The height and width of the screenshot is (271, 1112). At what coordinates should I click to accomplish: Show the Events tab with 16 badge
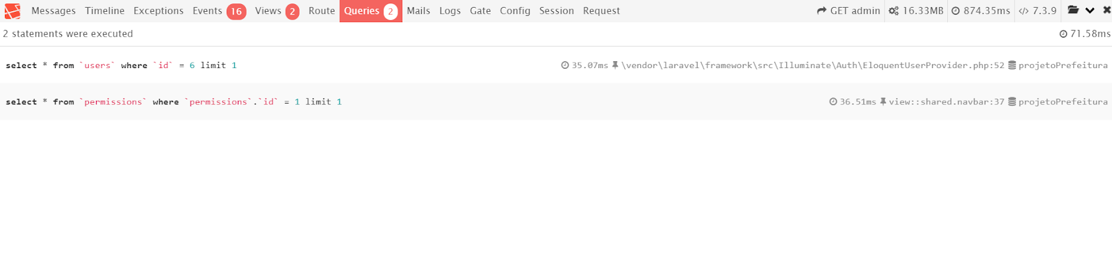(219, 10)
